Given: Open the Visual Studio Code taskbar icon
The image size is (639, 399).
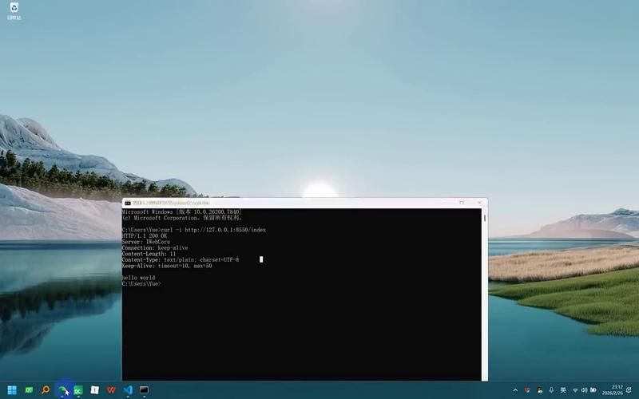Looking at the screenshot, I should click(x=128, y=390).
